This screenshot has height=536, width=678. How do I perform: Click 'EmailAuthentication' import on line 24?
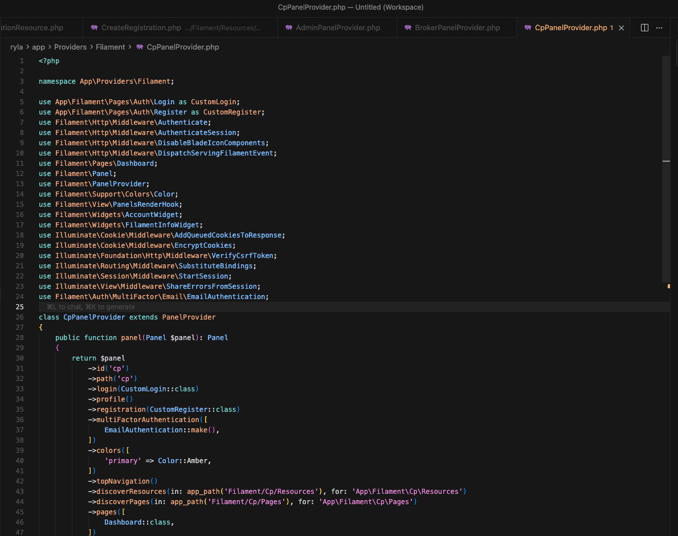tap(226, 297)
